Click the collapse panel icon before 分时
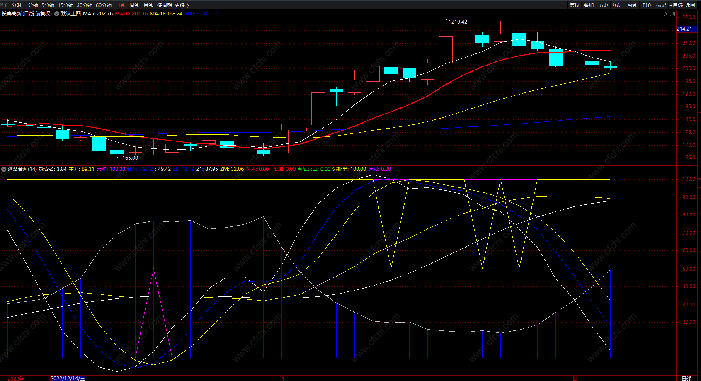 pyautogui.click(x=4, y=5)
